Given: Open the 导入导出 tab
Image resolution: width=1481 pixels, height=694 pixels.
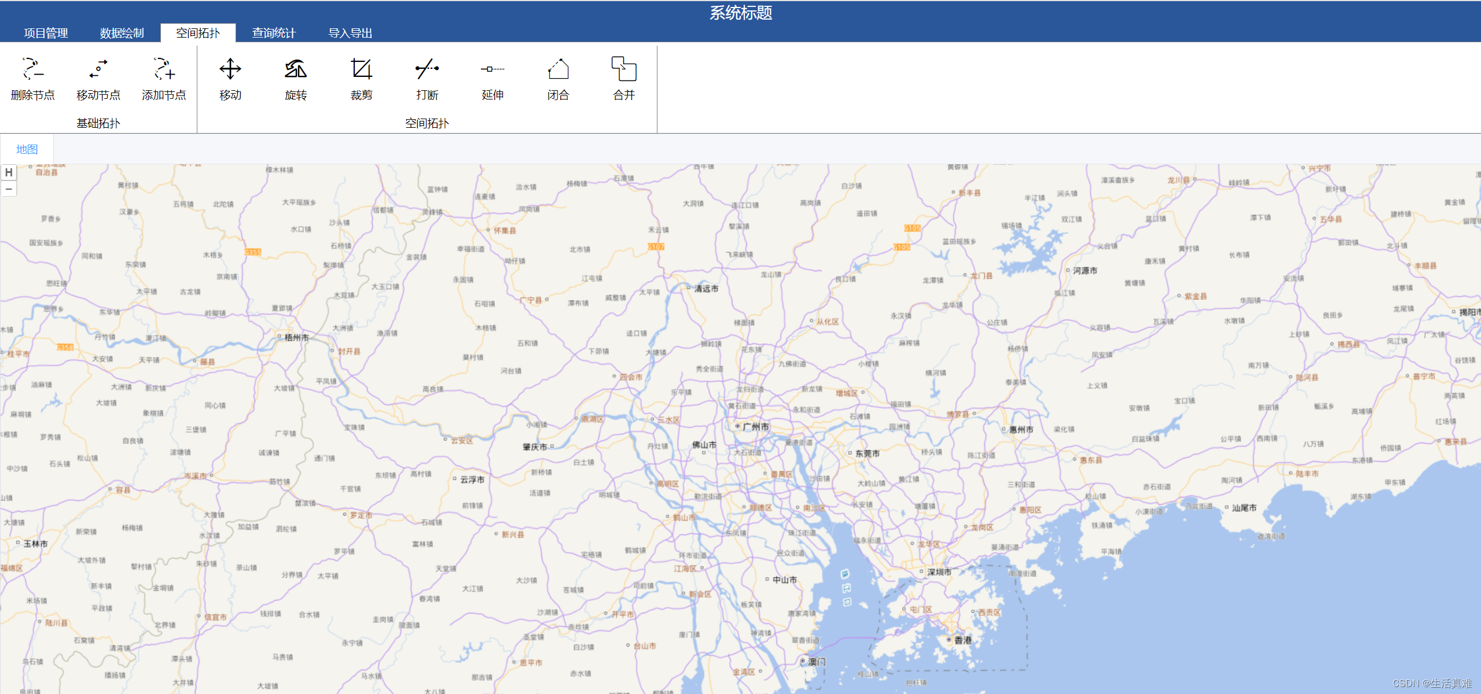Looking at the screenshot, I should pos(350,33).
